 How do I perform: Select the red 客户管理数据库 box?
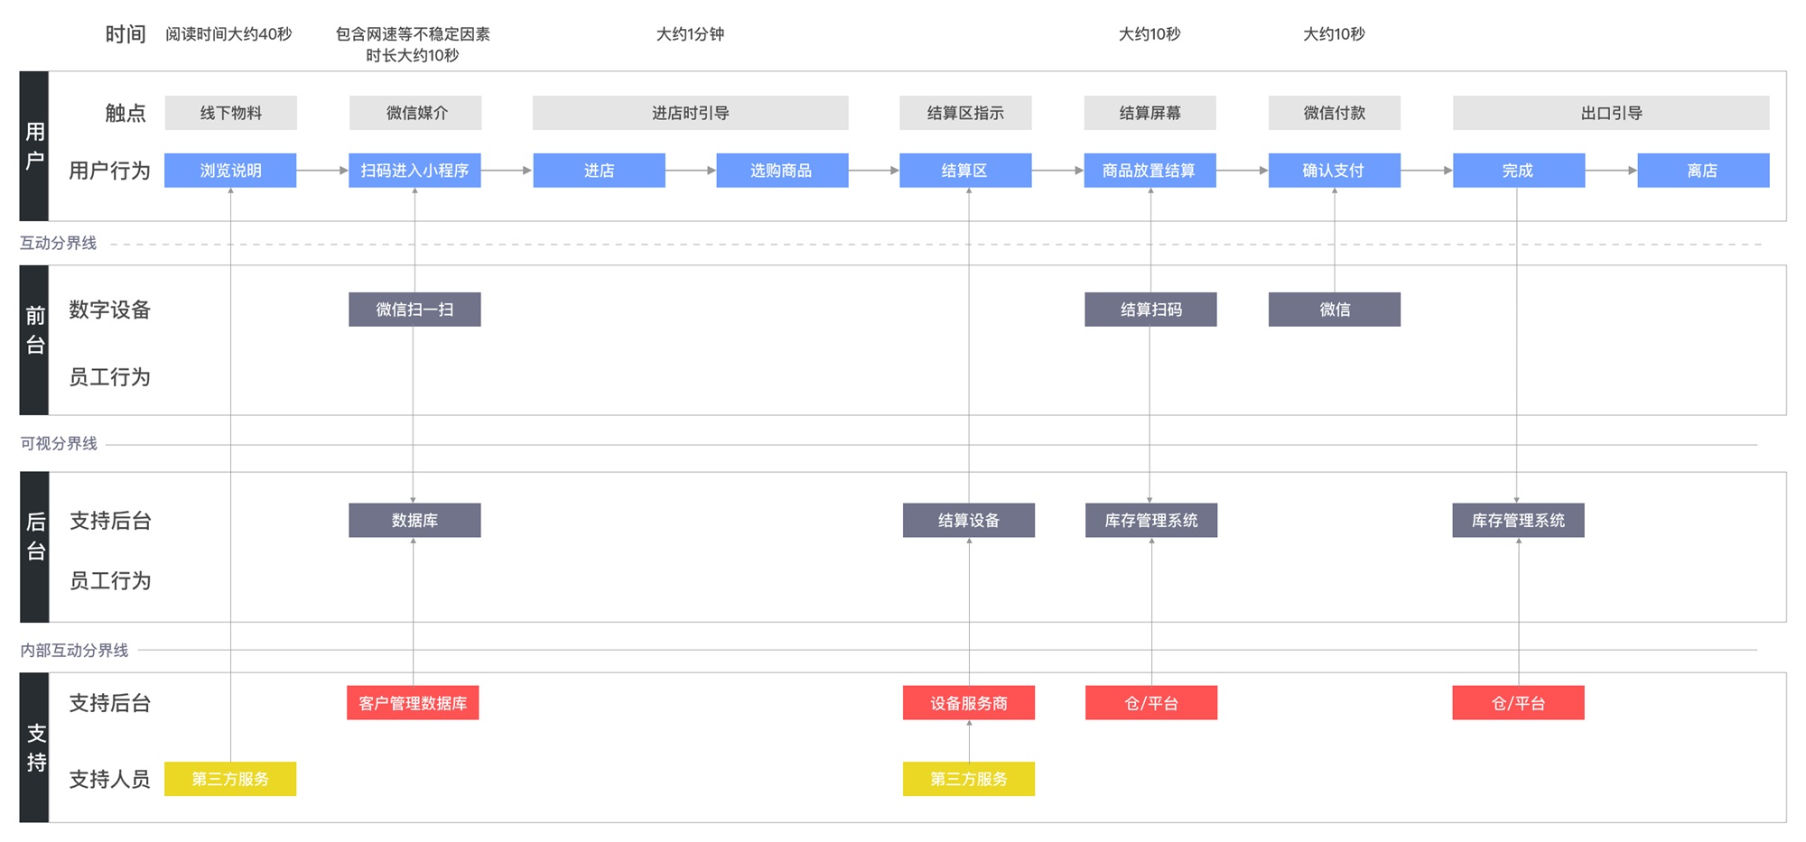click(x=413, y=703)
